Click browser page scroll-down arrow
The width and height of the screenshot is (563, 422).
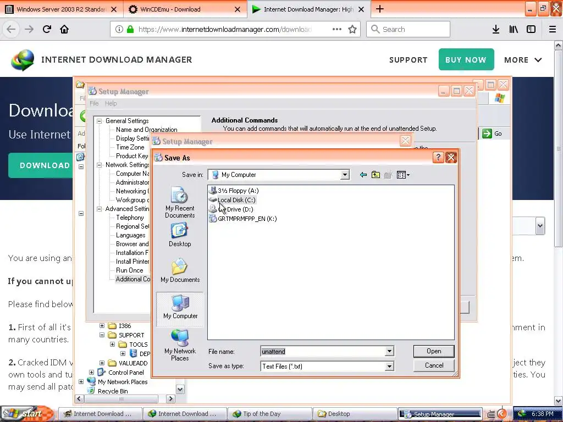tap(559, 401)
